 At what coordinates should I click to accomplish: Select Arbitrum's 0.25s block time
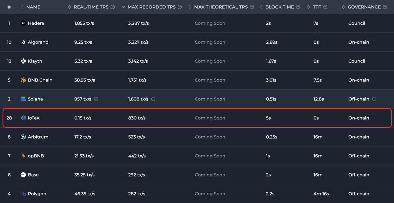click(272, 137)
